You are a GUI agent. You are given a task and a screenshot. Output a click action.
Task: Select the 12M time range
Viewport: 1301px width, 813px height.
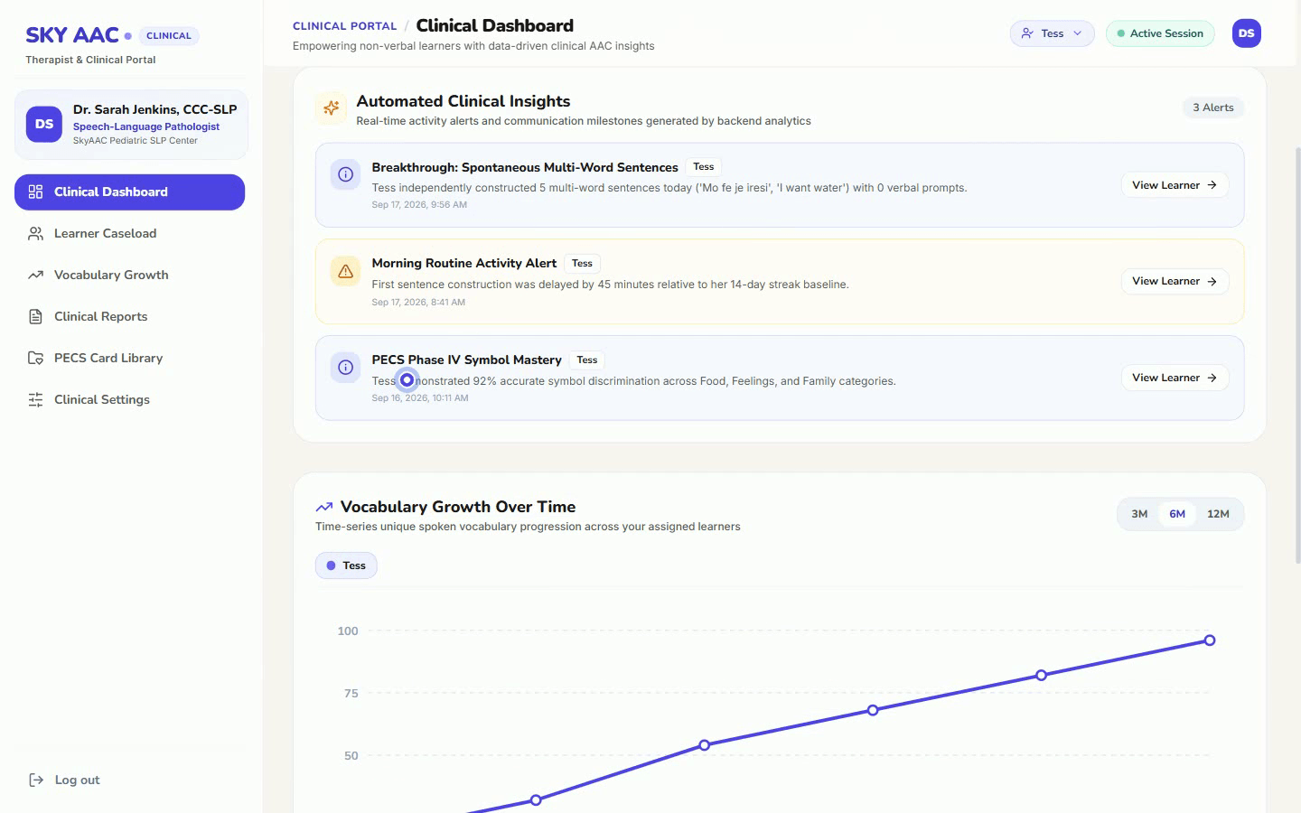1218,514
